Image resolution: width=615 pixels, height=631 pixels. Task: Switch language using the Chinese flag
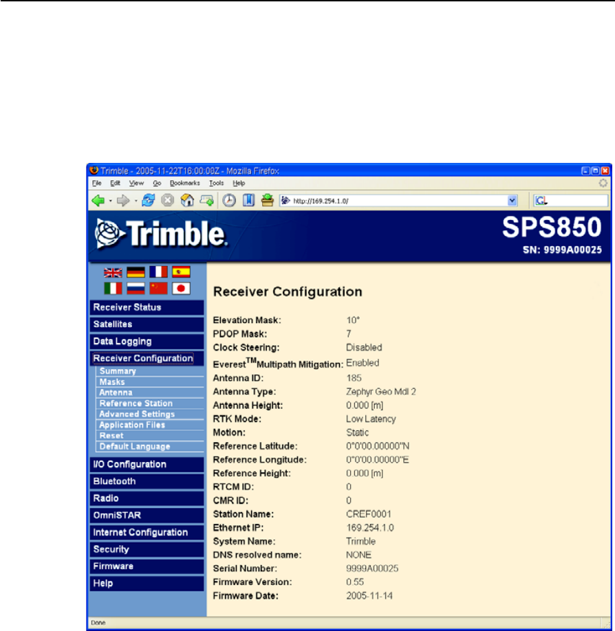[x=158, y=288]
